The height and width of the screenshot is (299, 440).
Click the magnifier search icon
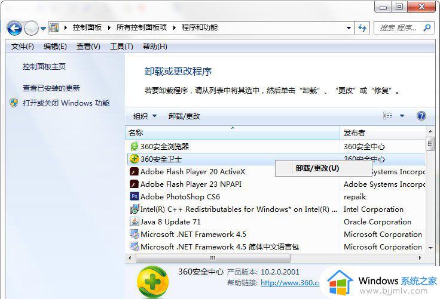coord(427,27)
